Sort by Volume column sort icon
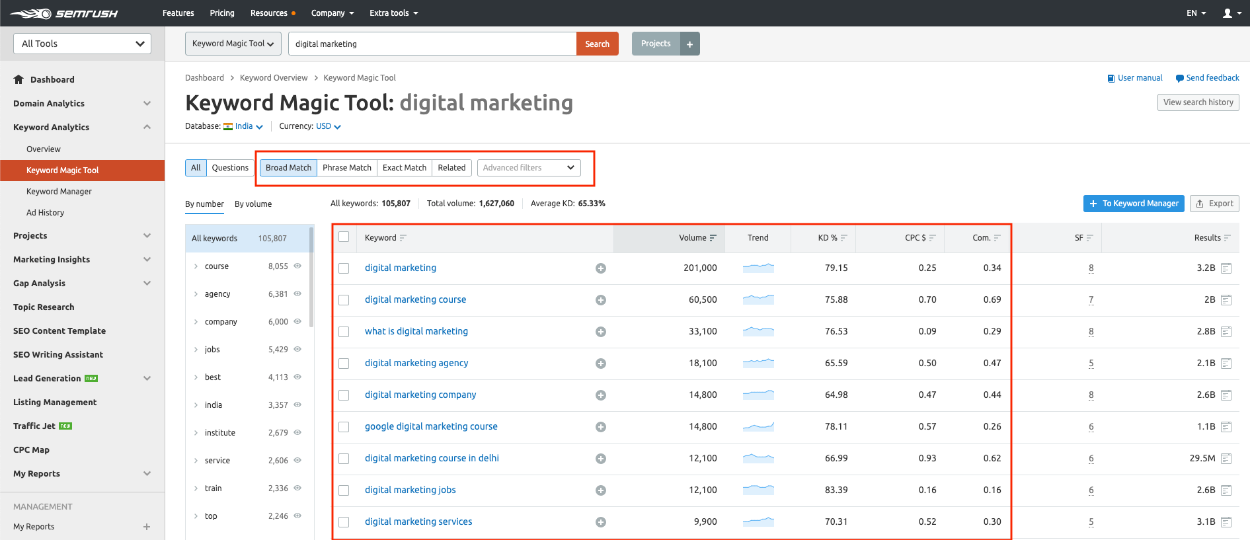Image resolution: width=1250 pixels, height=540 pixels. [713, 238]
